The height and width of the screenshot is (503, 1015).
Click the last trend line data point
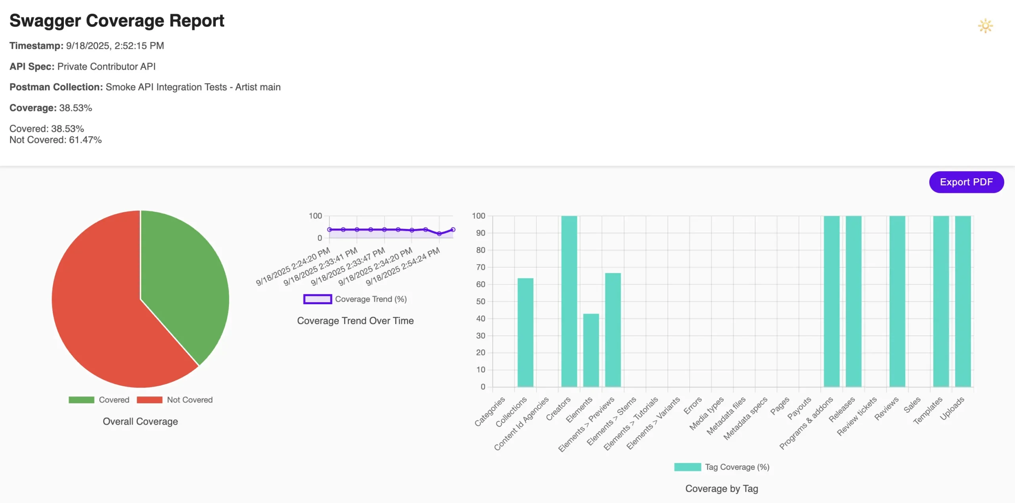453,230
